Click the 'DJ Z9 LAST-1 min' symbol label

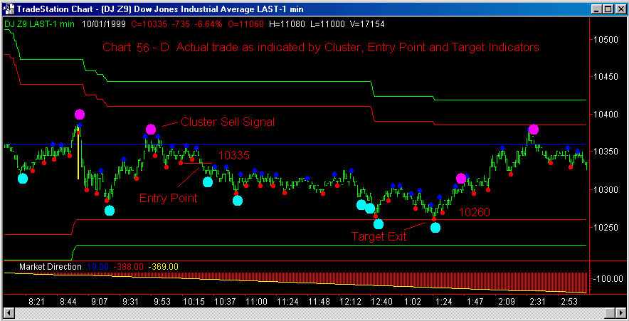pos(39,24)
